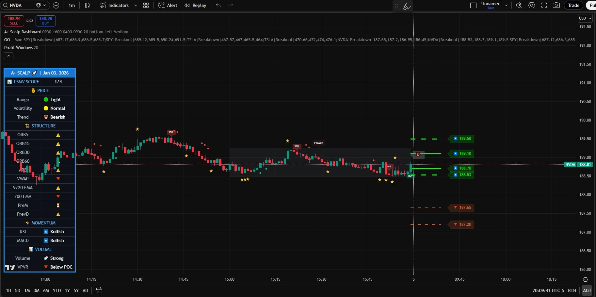This screenshot has height=297, width=596.
Task: Open the layout setup square icon
Action: pyautogui.click(x=473, y=5)
